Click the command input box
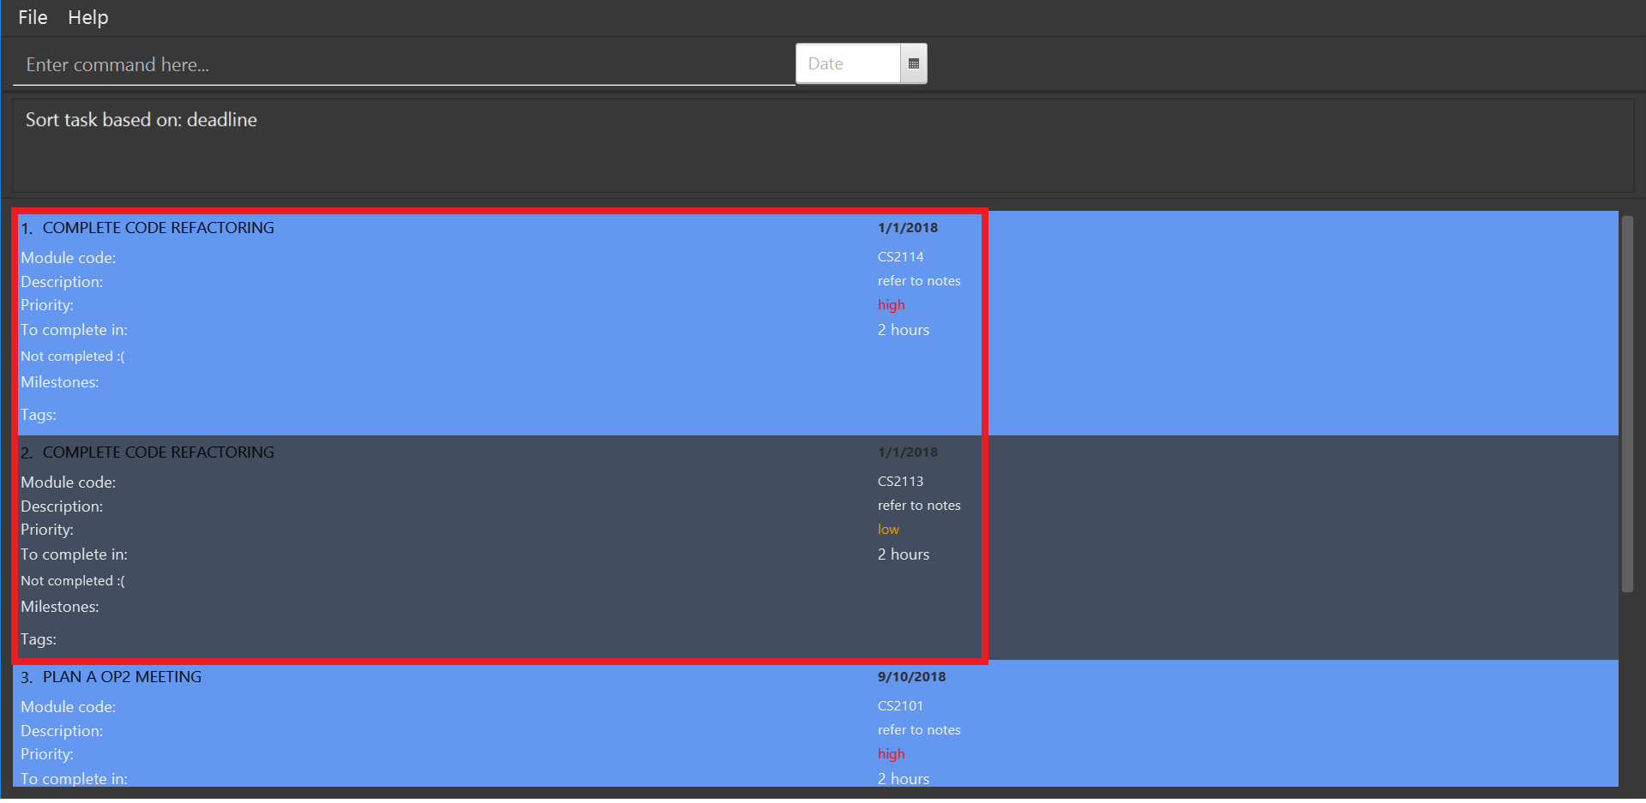The width and height of the screenshot is (1646, 803). coord(404,64)
